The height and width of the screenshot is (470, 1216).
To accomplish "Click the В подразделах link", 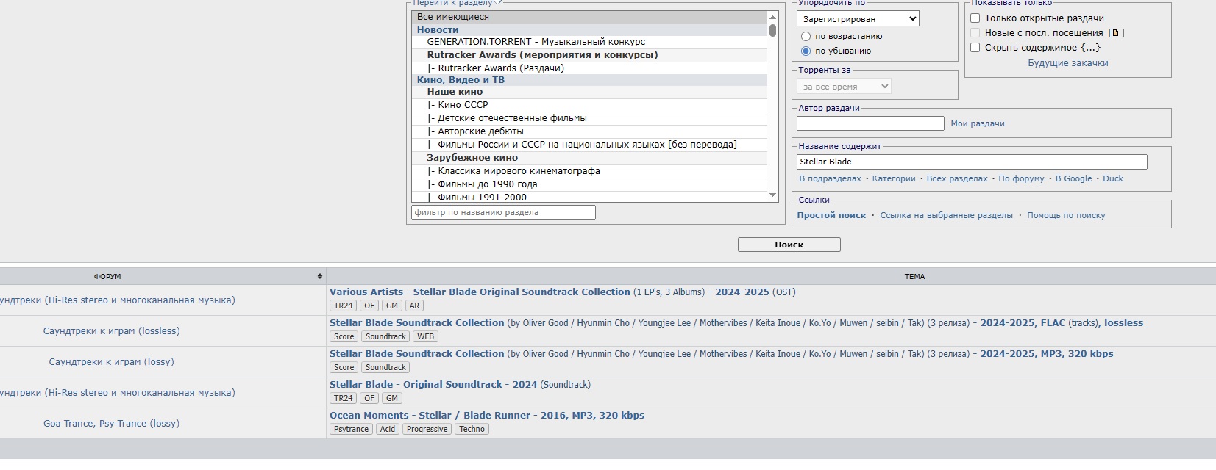I will pos(830,178).
